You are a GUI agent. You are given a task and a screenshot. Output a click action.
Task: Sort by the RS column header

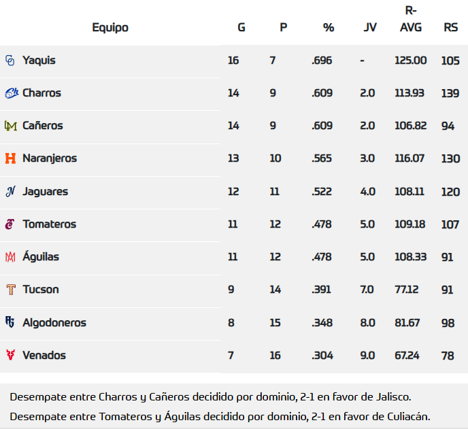[450, 28]
